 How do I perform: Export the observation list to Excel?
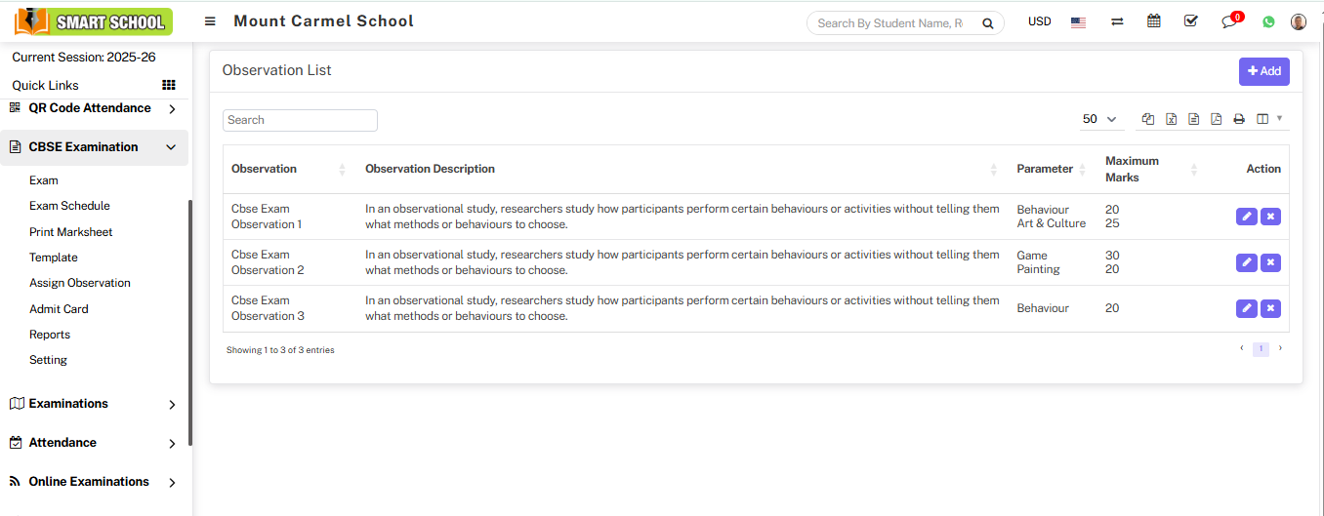[x=1171, y=119]
